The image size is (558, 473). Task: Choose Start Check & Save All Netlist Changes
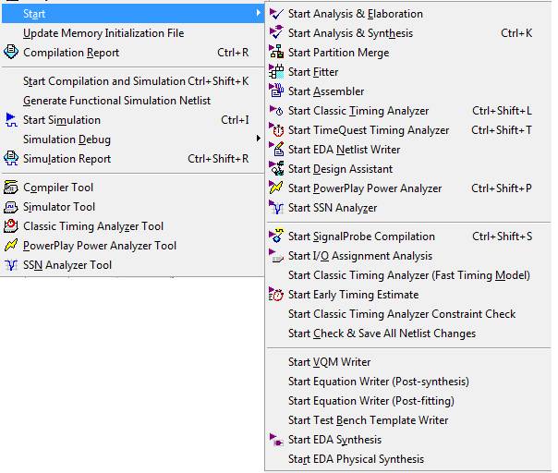coord(382,334)
